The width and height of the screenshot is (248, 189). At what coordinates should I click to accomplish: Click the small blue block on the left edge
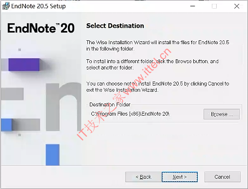[x=6, y=124]
